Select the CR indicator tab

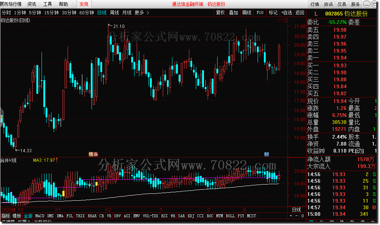coord(102,216)
